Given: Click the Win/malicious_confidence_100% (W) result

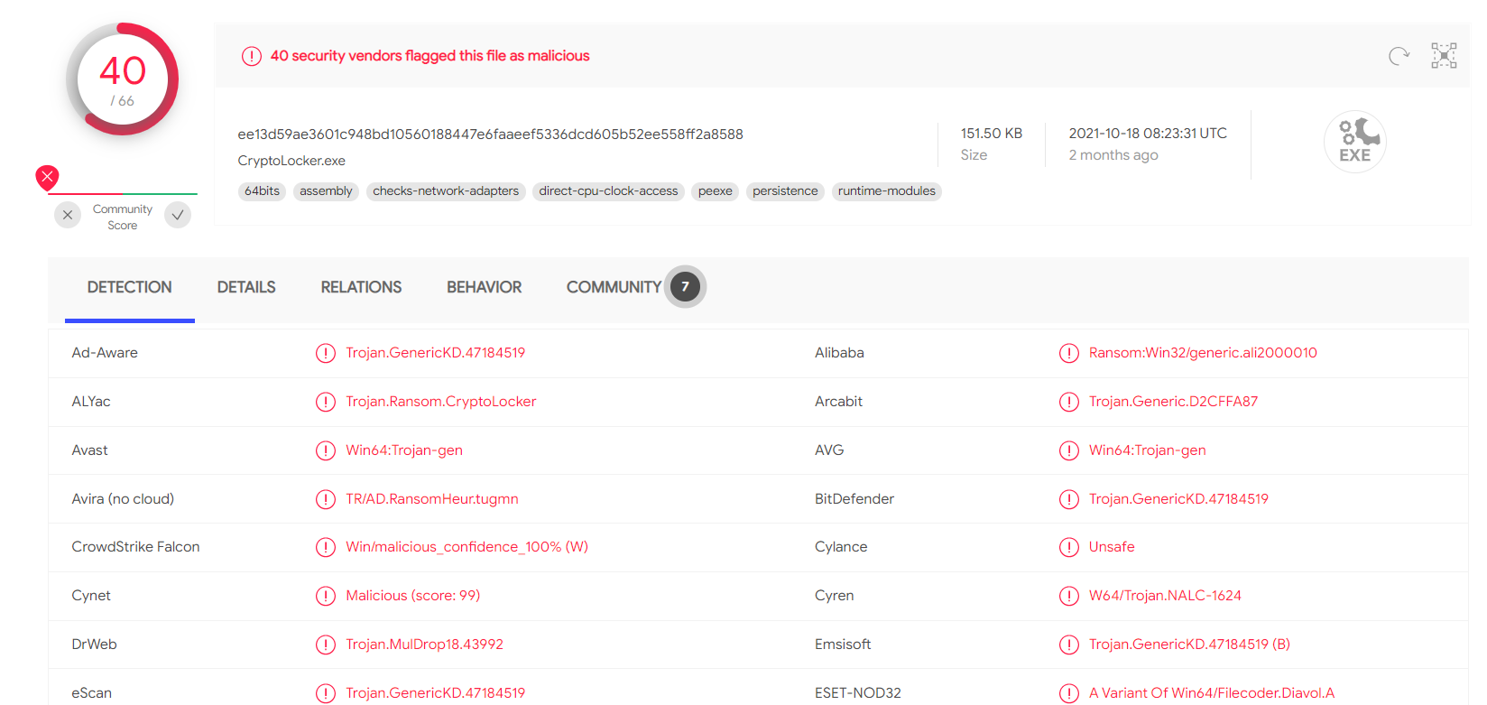Looking at the screenshot, I should point(466,547).
